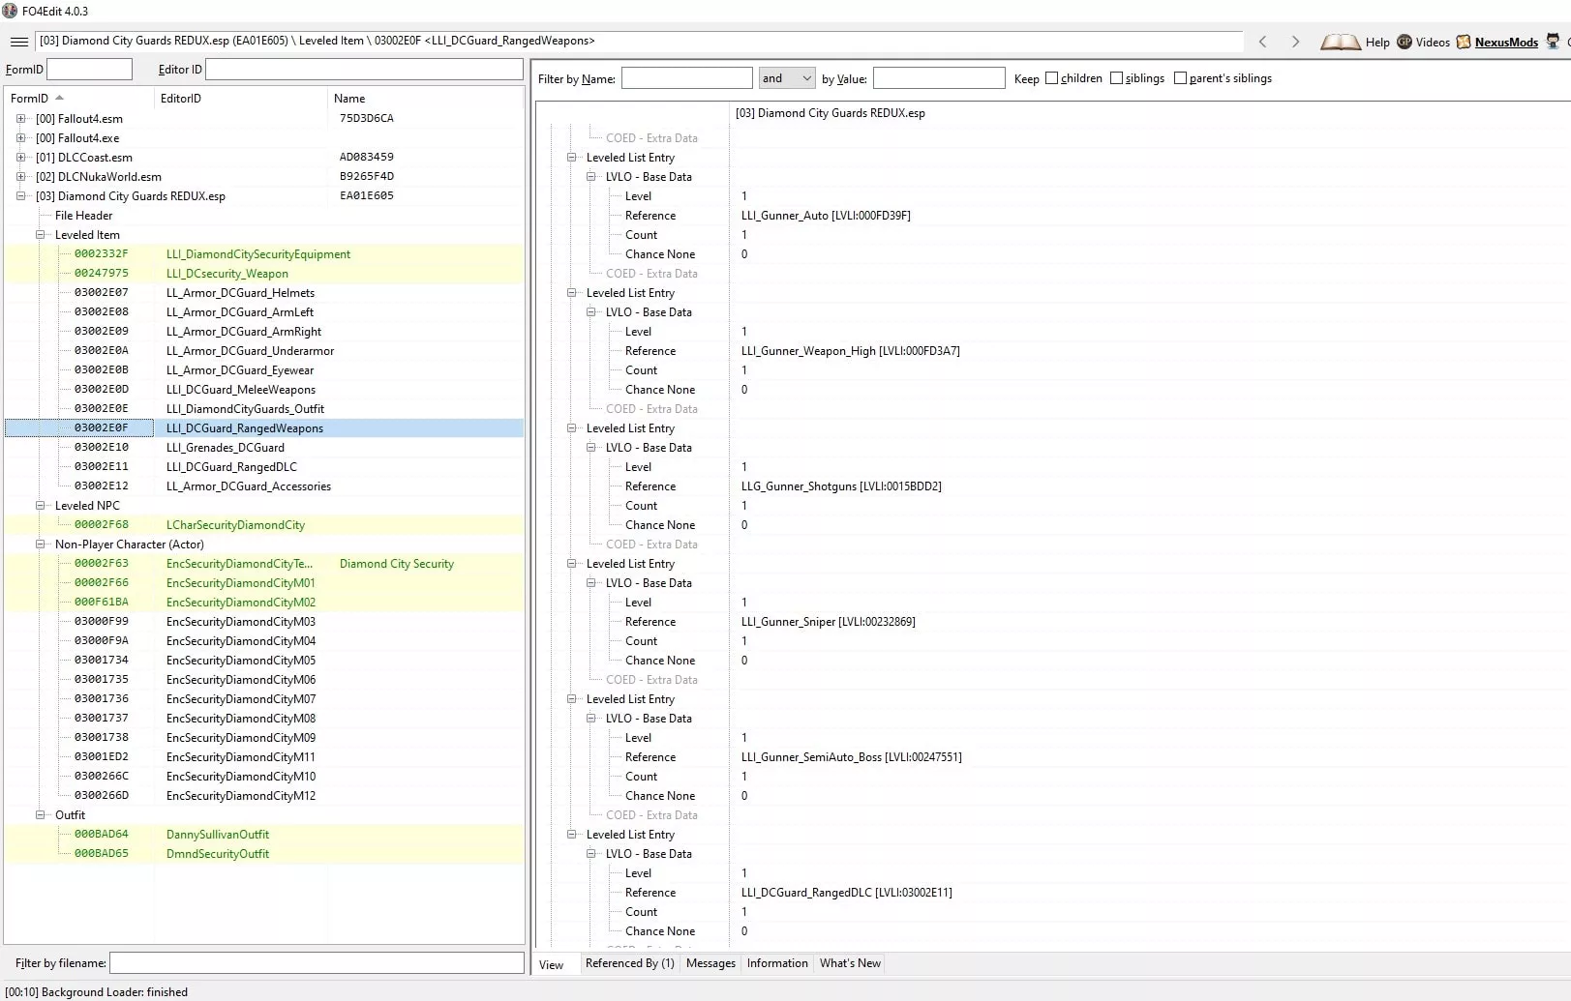Click LLI_DCGuard_RangedDLC [LVLI:03002E11] reference value
The height and width of the screenshot is (1001, 1571).
coord(847,893)
